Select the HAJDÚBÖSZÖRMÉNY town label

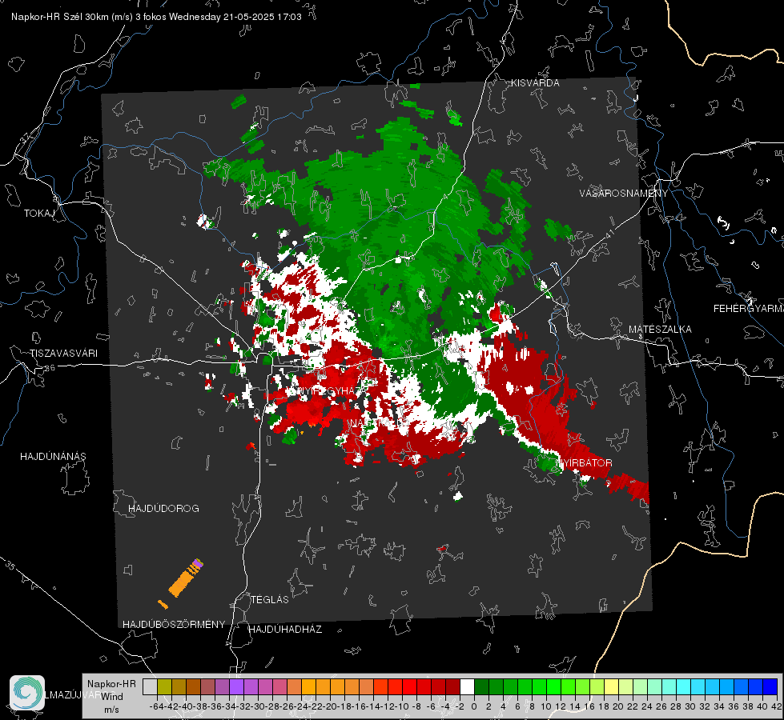(x=174, y=625)
